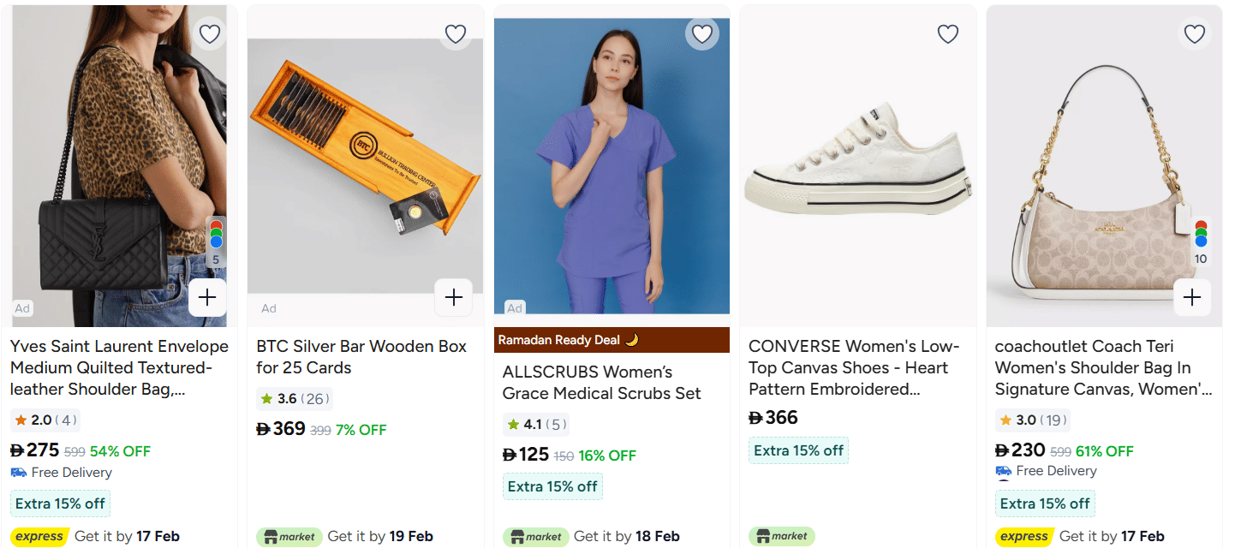Click Extra 15% off tag under Converse shoes
Viewport: 1241px width, 548px height.
(798, 450)
